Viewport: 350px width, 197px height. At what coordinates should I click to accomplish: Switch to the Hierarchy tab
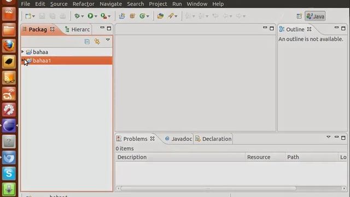[77, 30]
